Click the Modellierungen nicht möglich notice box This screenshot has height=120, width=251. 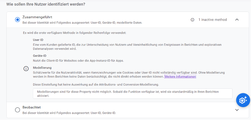(x=132, y=94)
